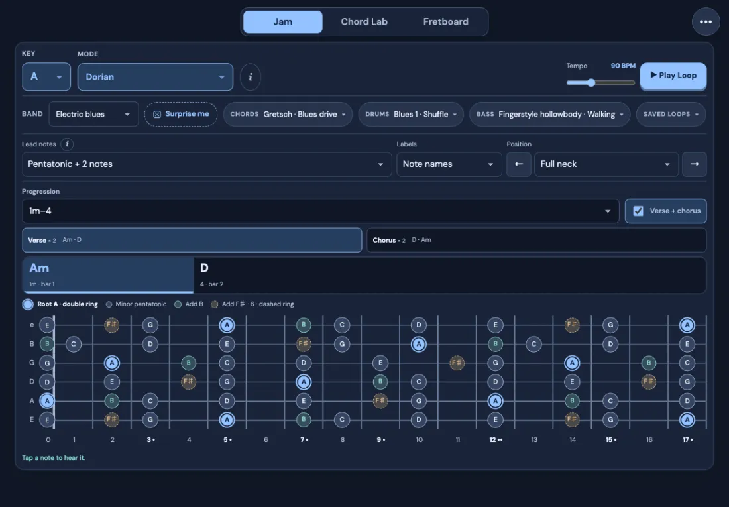Uncheck the Verse + chorus checkbox
The image size is (729, 507).
(638, 211)
